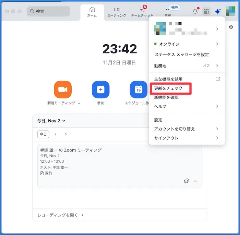Open the settings gear icon

(x=231, y=27)
